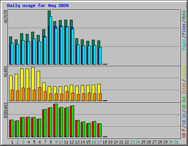Click day 4 on the x-axis

click(x=29, y=142)
